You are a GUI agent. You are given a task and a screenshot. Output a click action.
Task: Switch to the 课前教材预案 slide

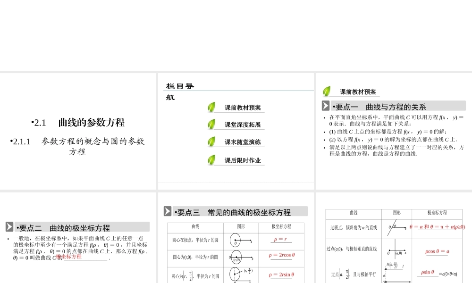point(242,107)
